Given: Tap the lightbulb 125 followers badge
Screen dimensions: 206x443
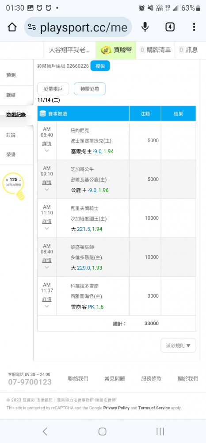Looking at the screenshot, I should click(x=14, y=186).
